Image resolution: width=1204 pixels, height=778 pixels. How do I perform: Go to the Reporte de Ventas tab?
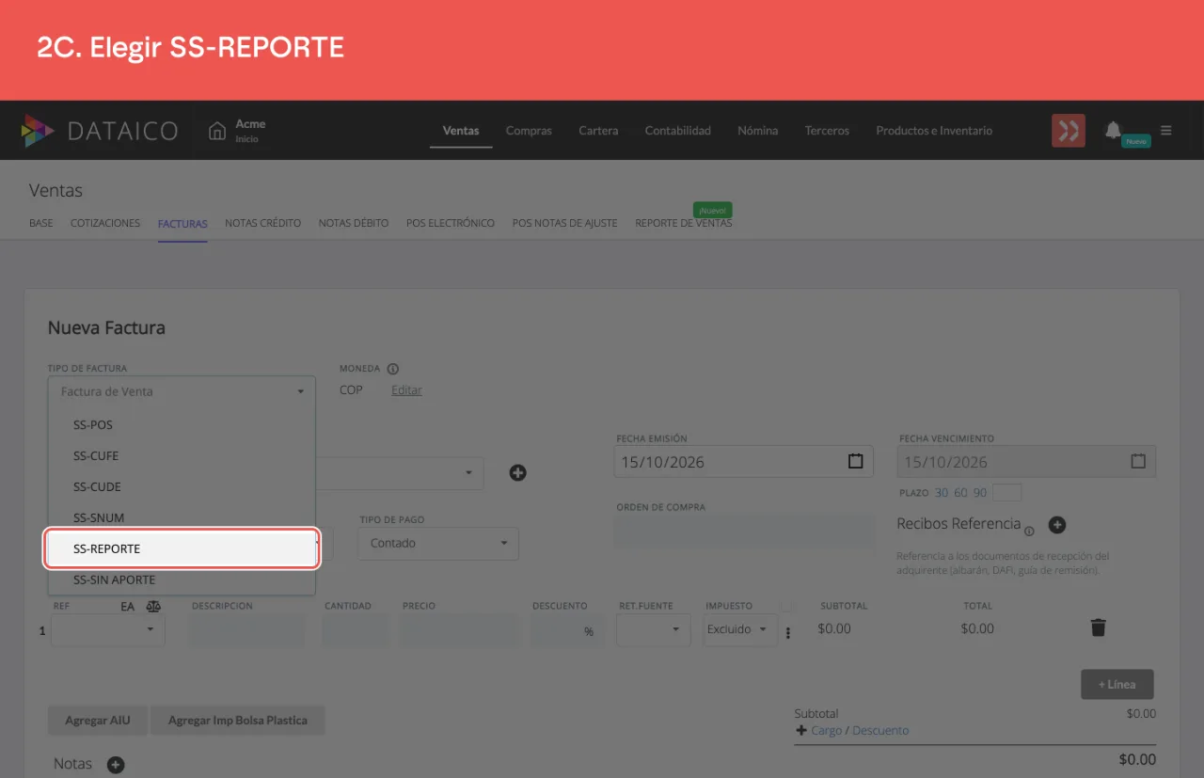coord(683,223)
